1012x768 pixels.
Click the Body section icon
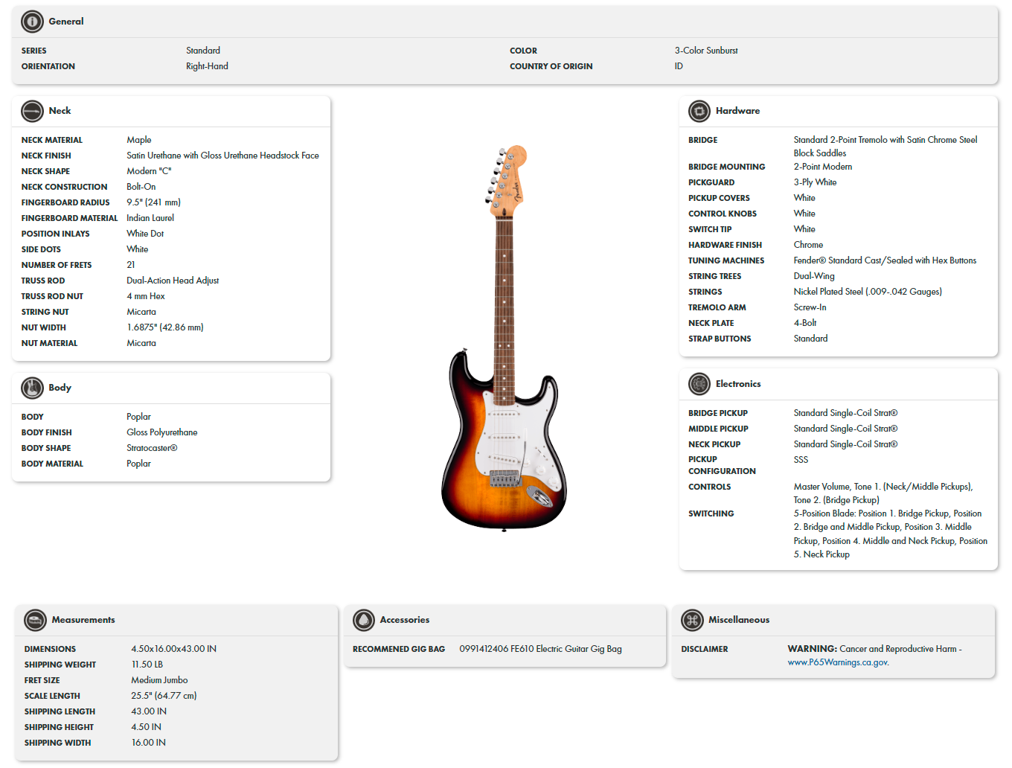[32, 387]
